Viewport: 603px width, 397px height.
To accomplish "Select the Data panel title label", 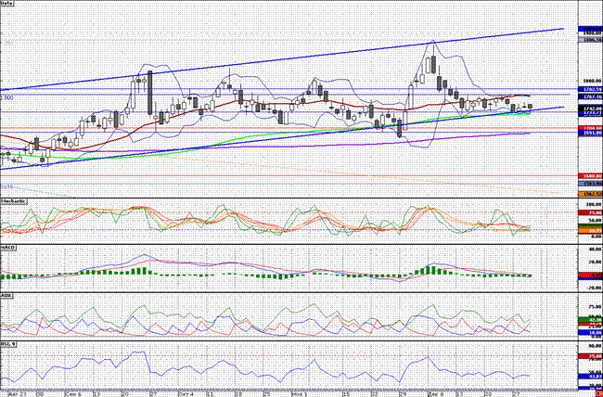I will tap(6, 3).
